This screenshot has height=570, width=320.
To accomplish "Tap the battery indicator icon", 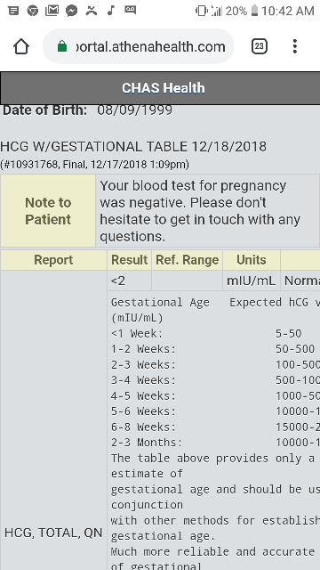I will point(254,11).
